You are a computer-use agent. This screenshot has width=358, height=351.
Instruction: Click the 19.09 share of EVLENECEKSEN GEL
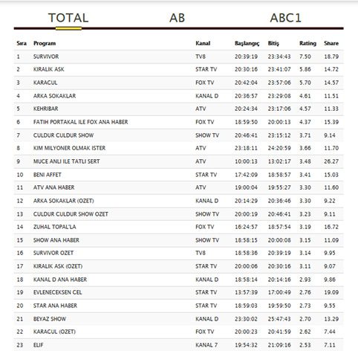point(331,292)
